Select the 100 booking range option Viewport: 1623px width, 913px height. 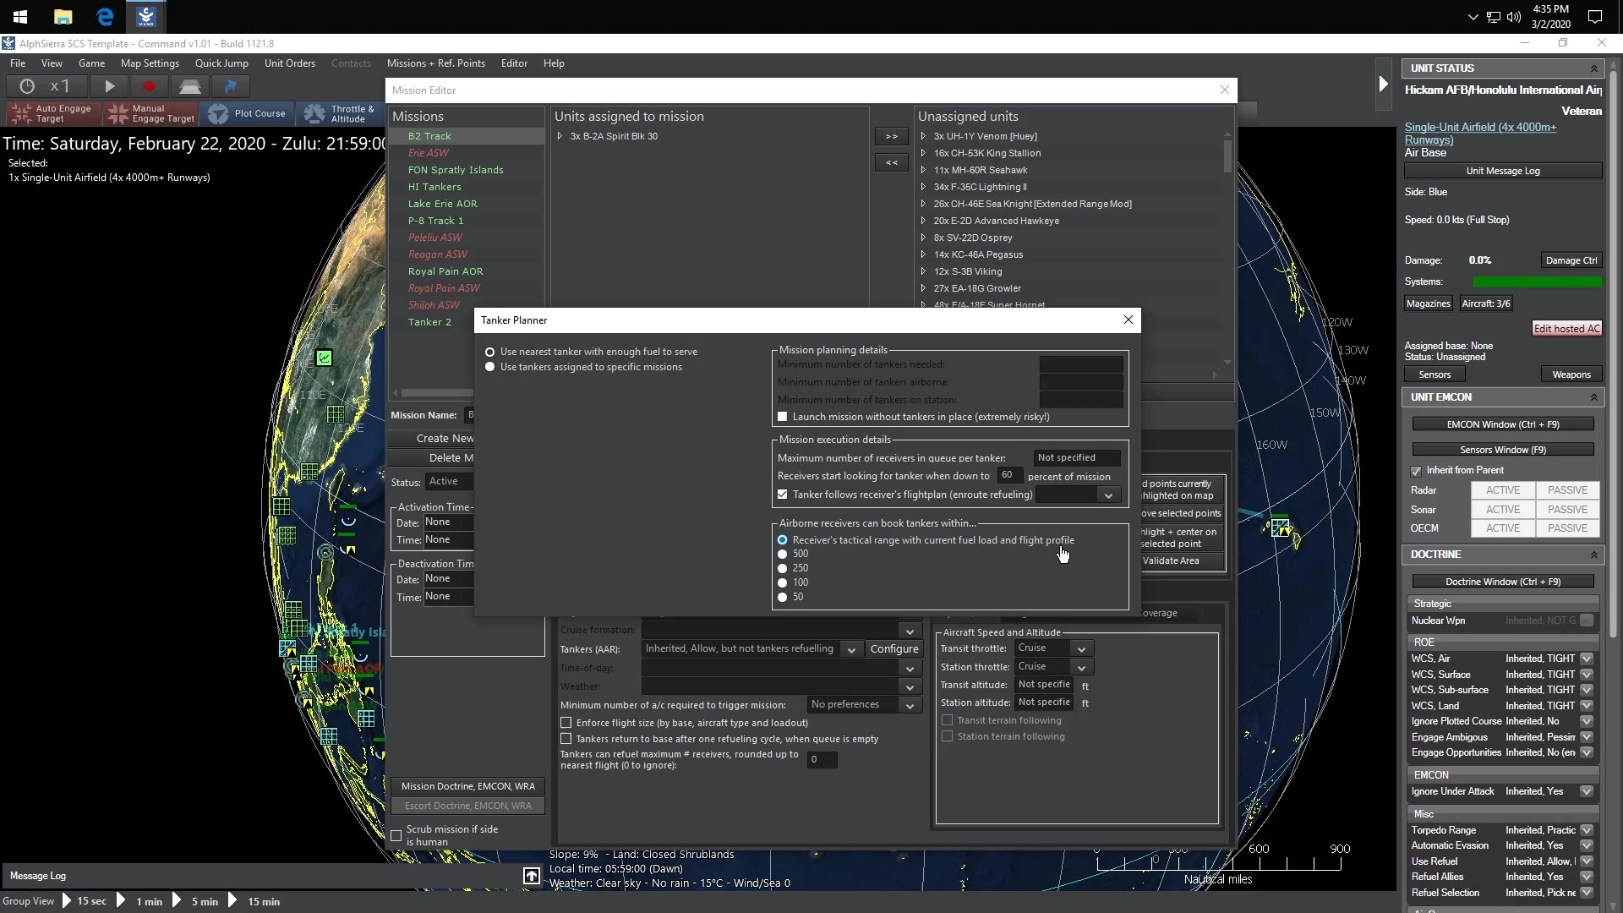(x=783, y=582)
